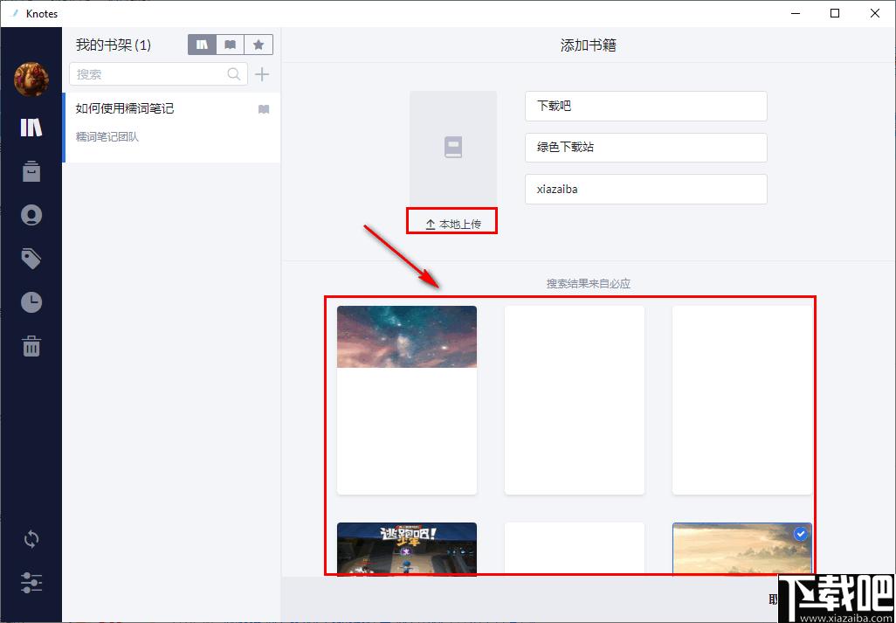Select the starry galaxy cover thumbnail

pyautogui.click(x=407, y=399)
